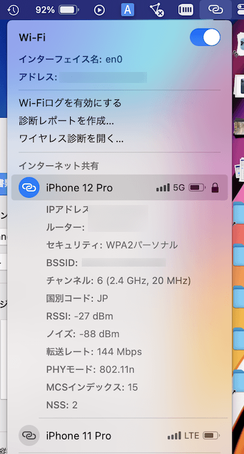Close Wi-Fi menu via hotspot link icon
The height and width of the screenshot is (454, 244).
tap(215, 10)
